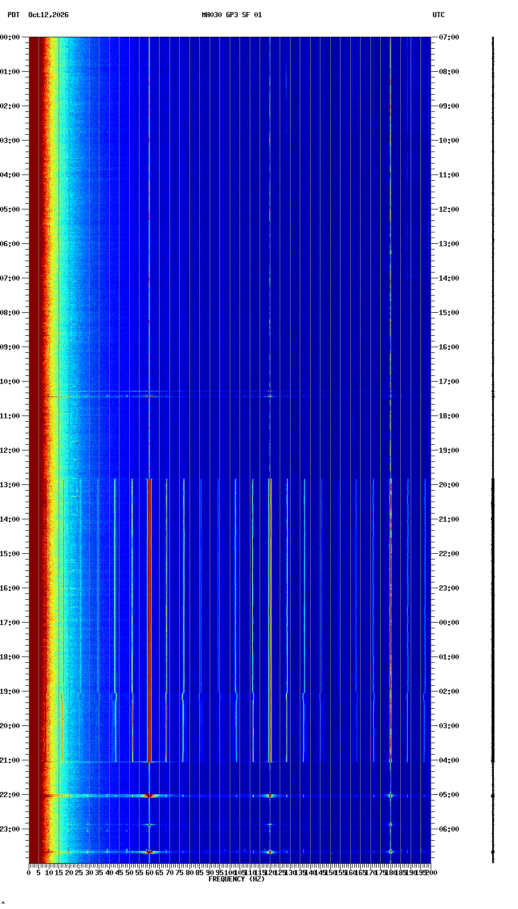This screenshot has height=909, width=518.
Task: Click the MH030 GP3 SF 01 station title
Action: pos(231,15)
